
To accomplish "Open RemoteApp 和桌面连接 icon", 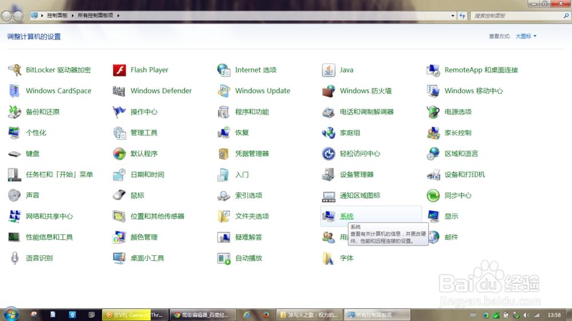I will (433, 70).
